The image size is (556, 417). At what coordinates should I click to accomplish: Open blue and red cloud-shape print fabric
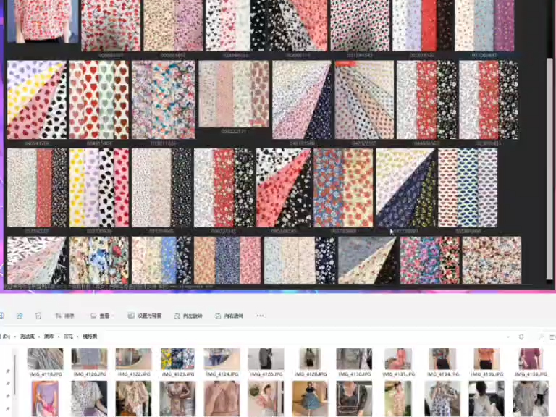point(468,188)
